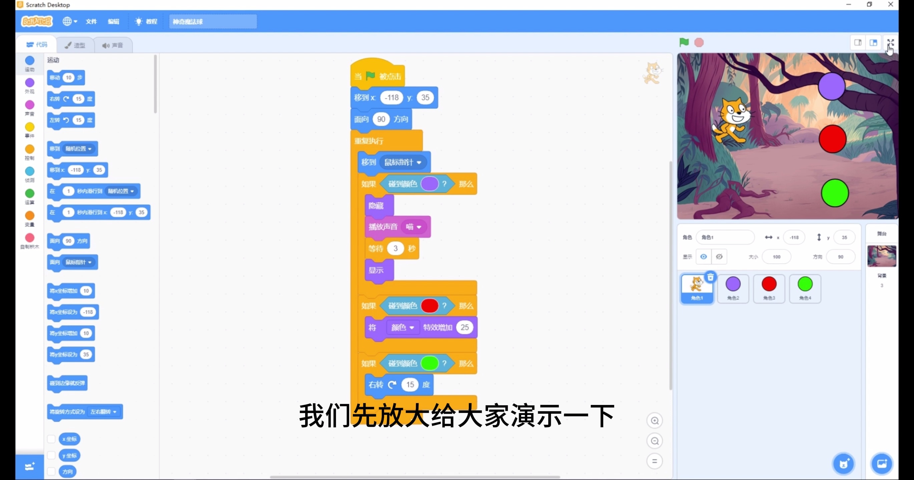
Task: Delete 角色1 with its trash button
Action: pyautogui.click(x=710, y=277)
